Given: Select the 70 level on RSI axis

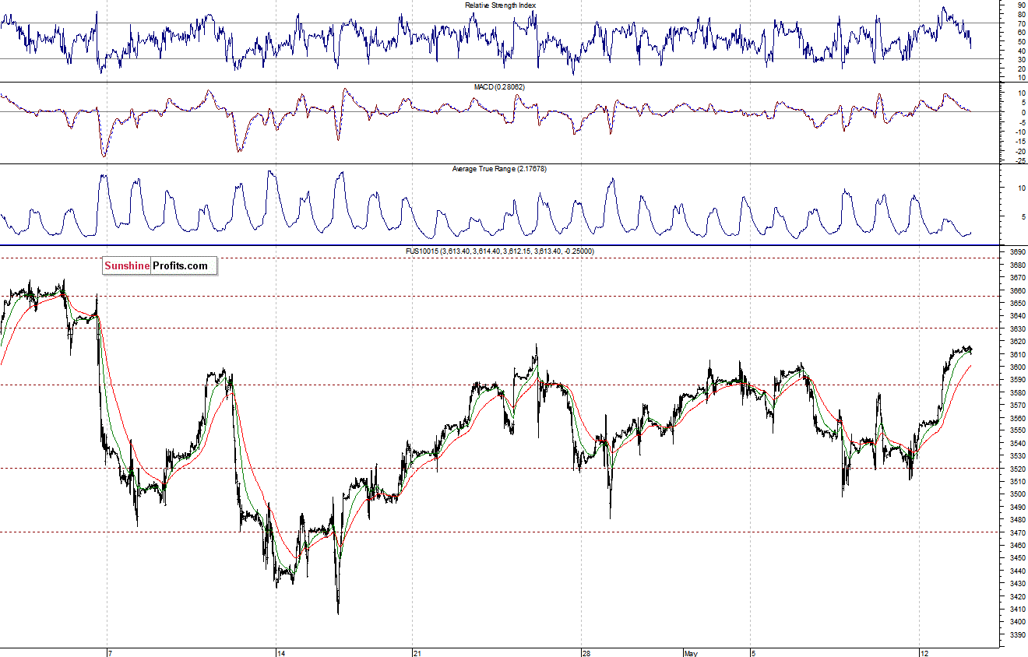Looking at the screenshot, I should (1021, 23).
